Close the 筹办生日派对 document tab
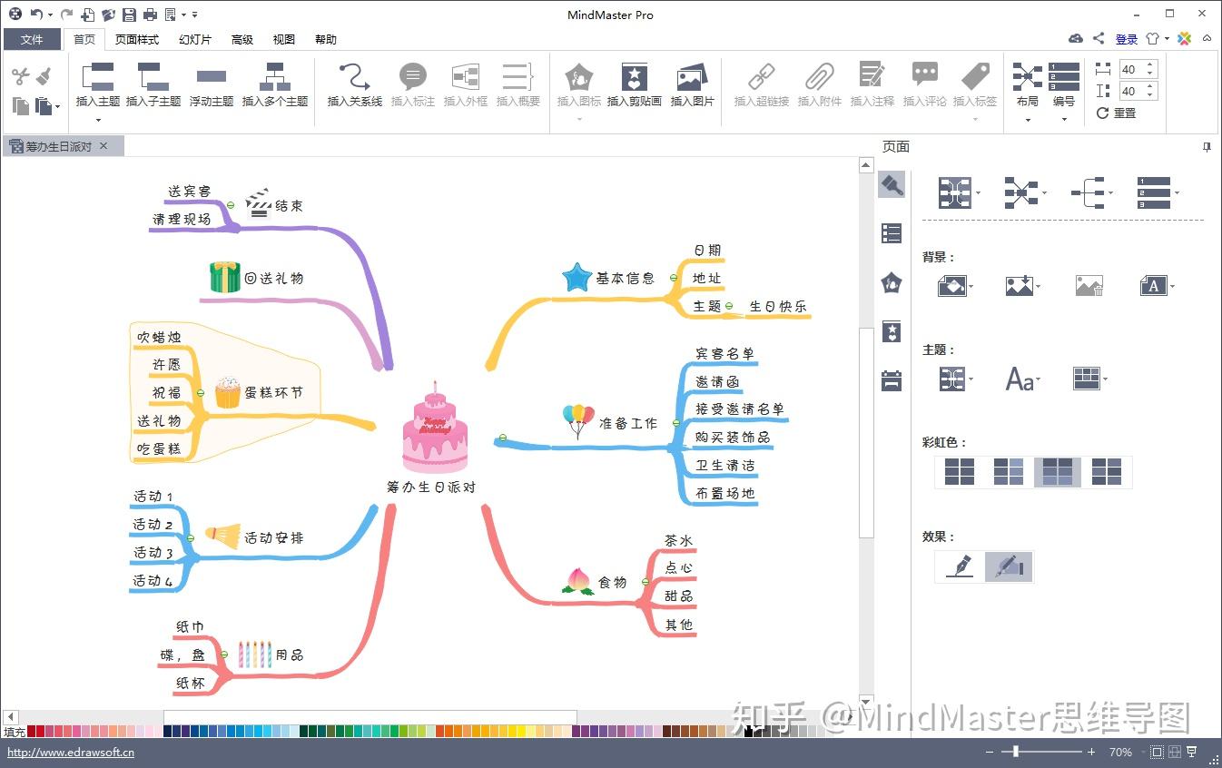This screenshot has width=1222, height=768. pos(103,146)
